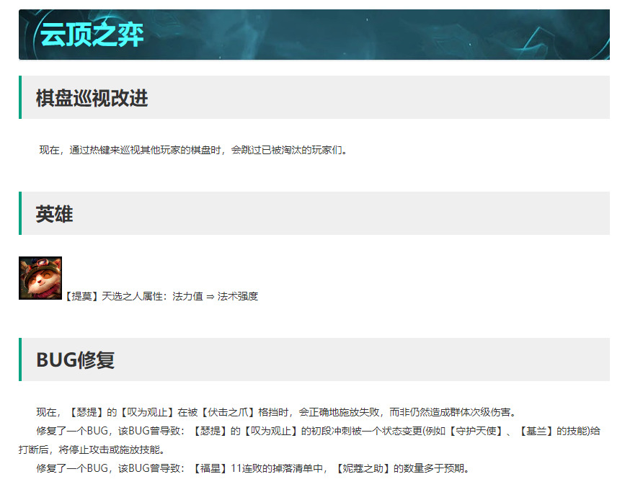Select the BUG修复 section heading

[x=75, y=360]
